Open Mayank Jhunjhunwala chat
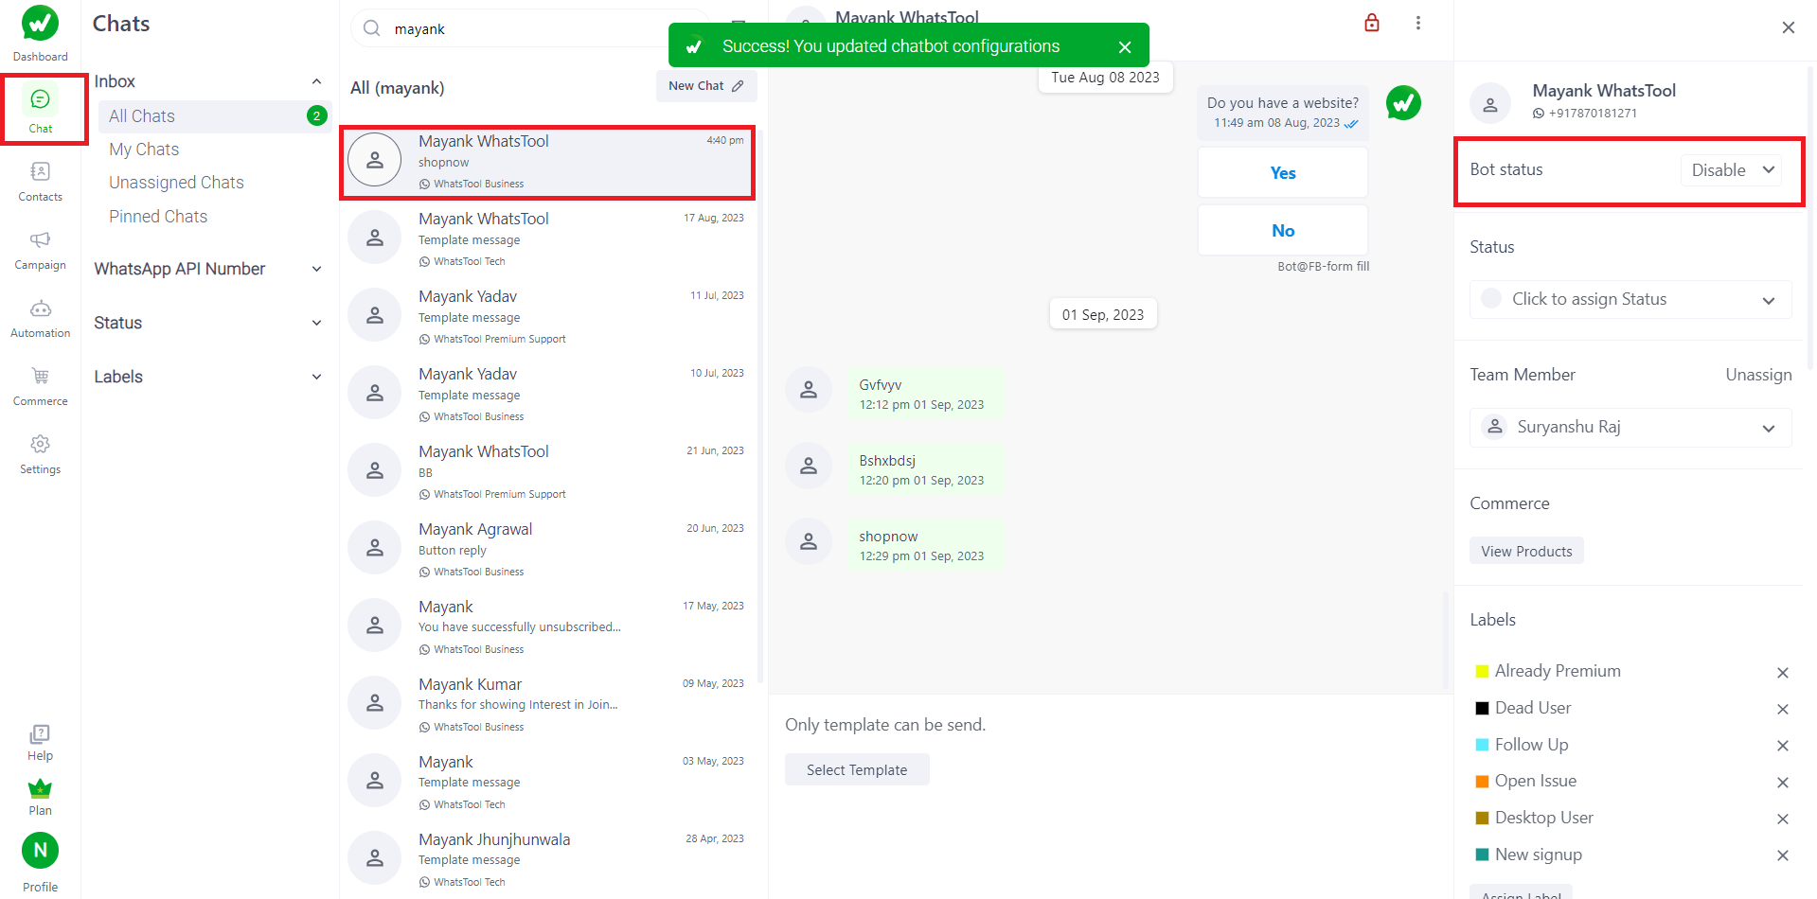The height and width of the screenshot is (899, 1817). (x=547, y=859)
